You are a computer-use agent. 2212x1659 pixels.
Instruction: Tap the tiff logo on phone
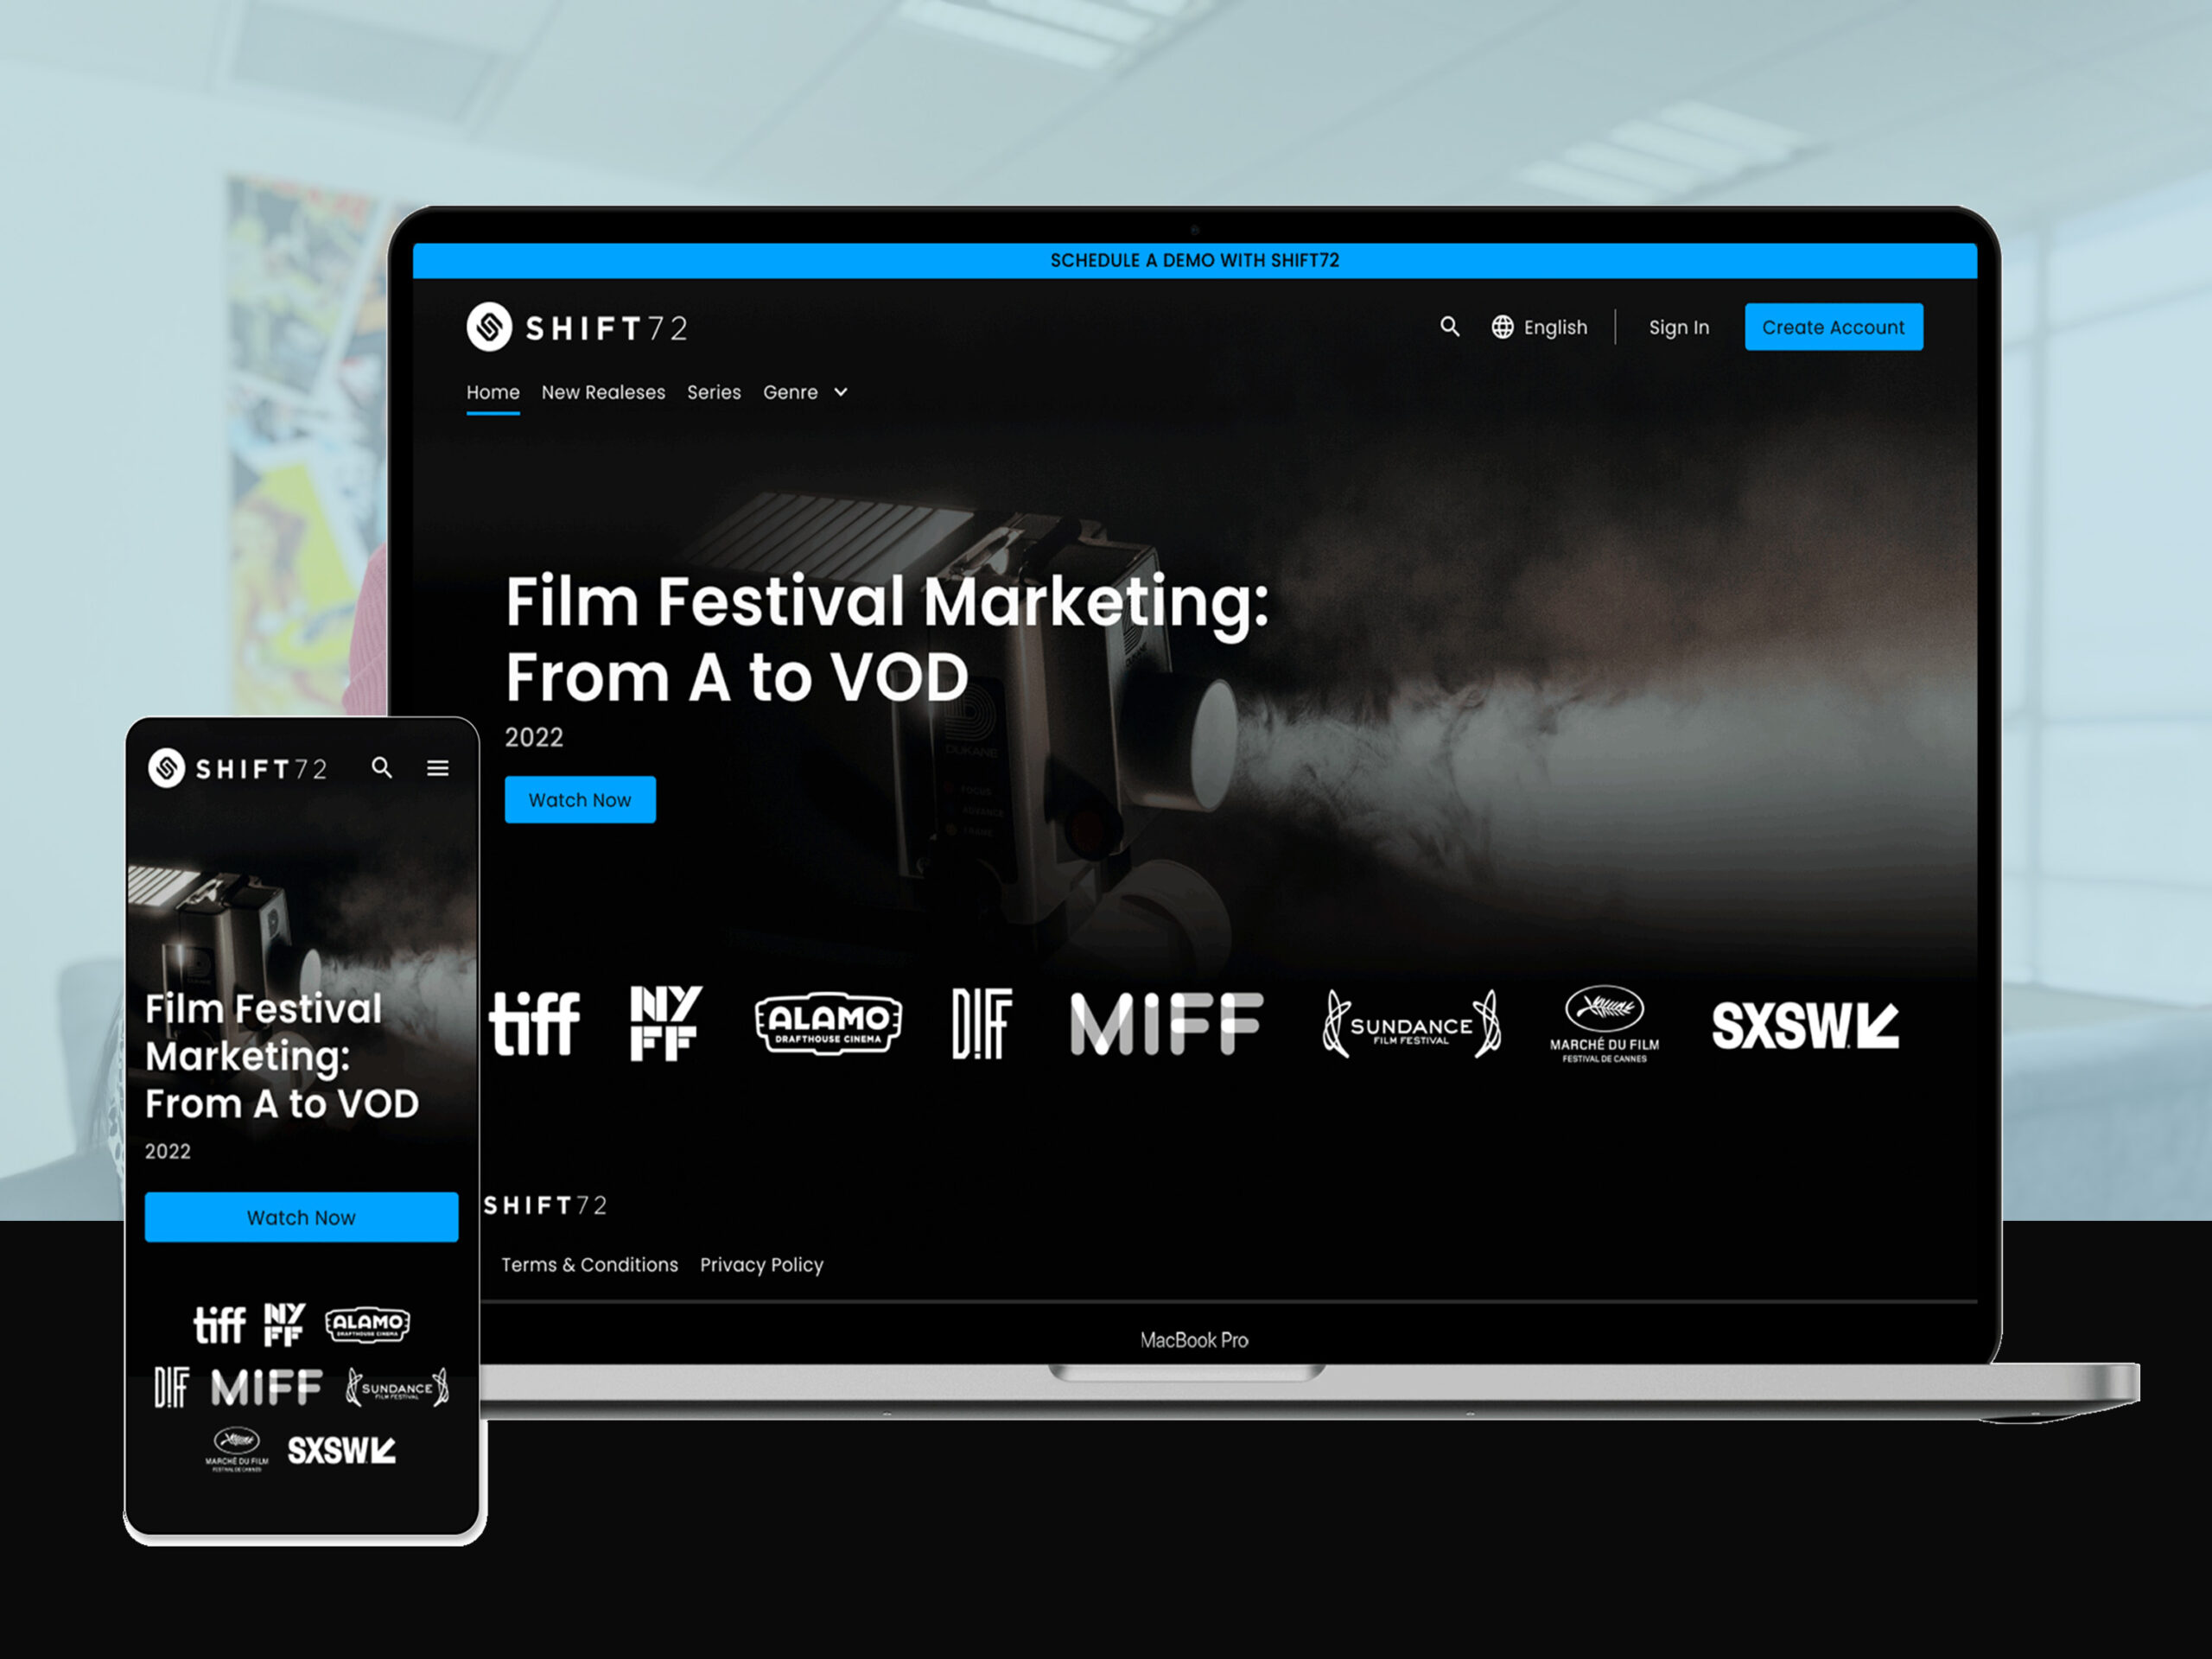219,1325
